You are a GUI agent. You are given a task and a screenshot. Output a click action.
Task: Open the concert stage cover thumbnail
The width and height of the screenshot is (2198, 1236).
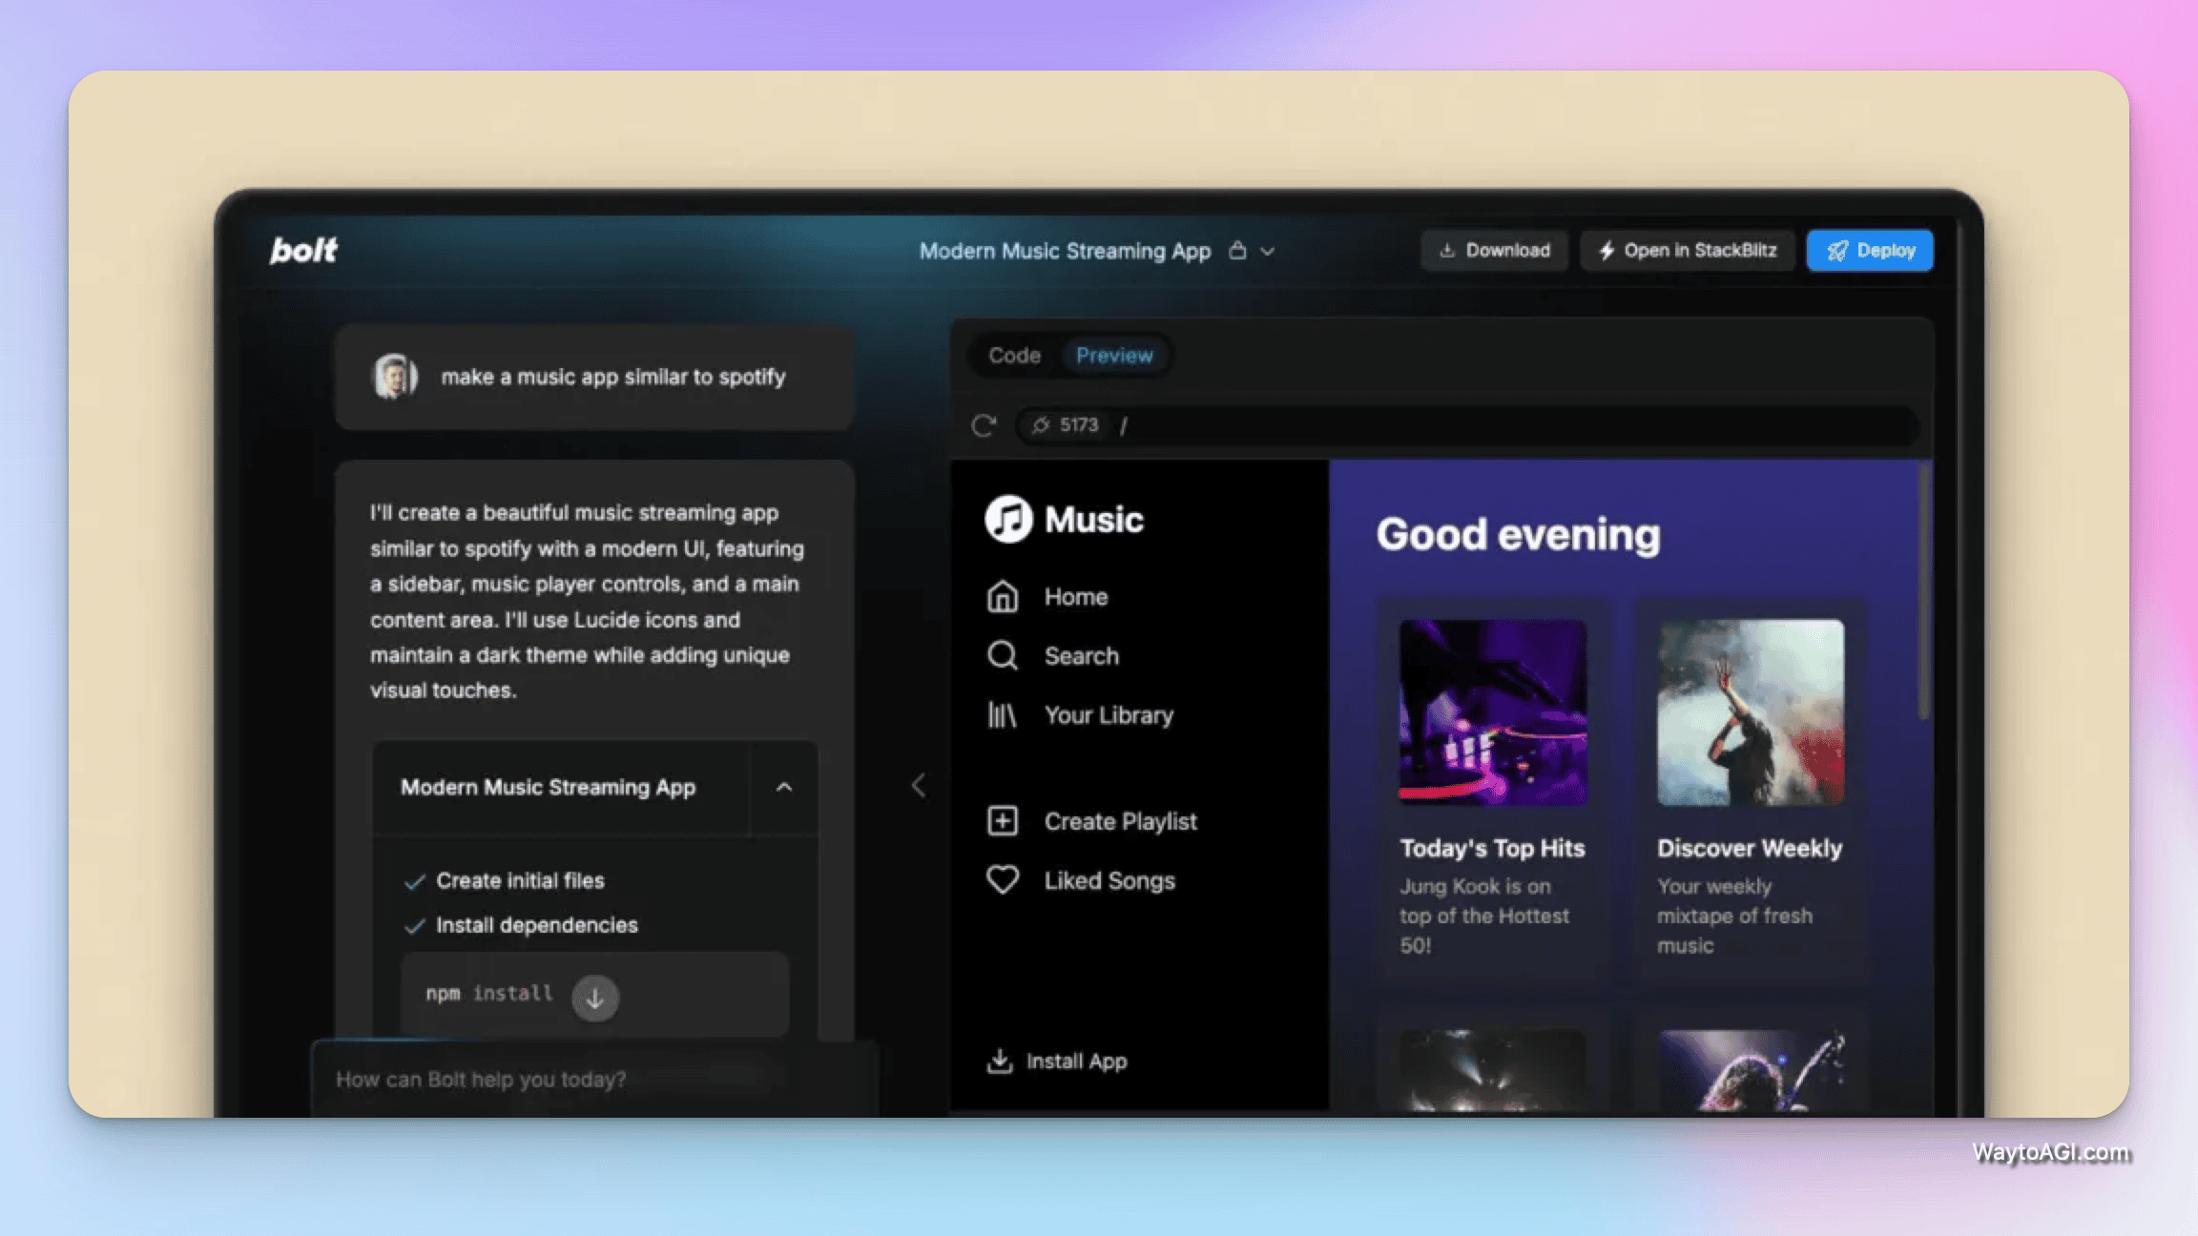[1493, 1070]
